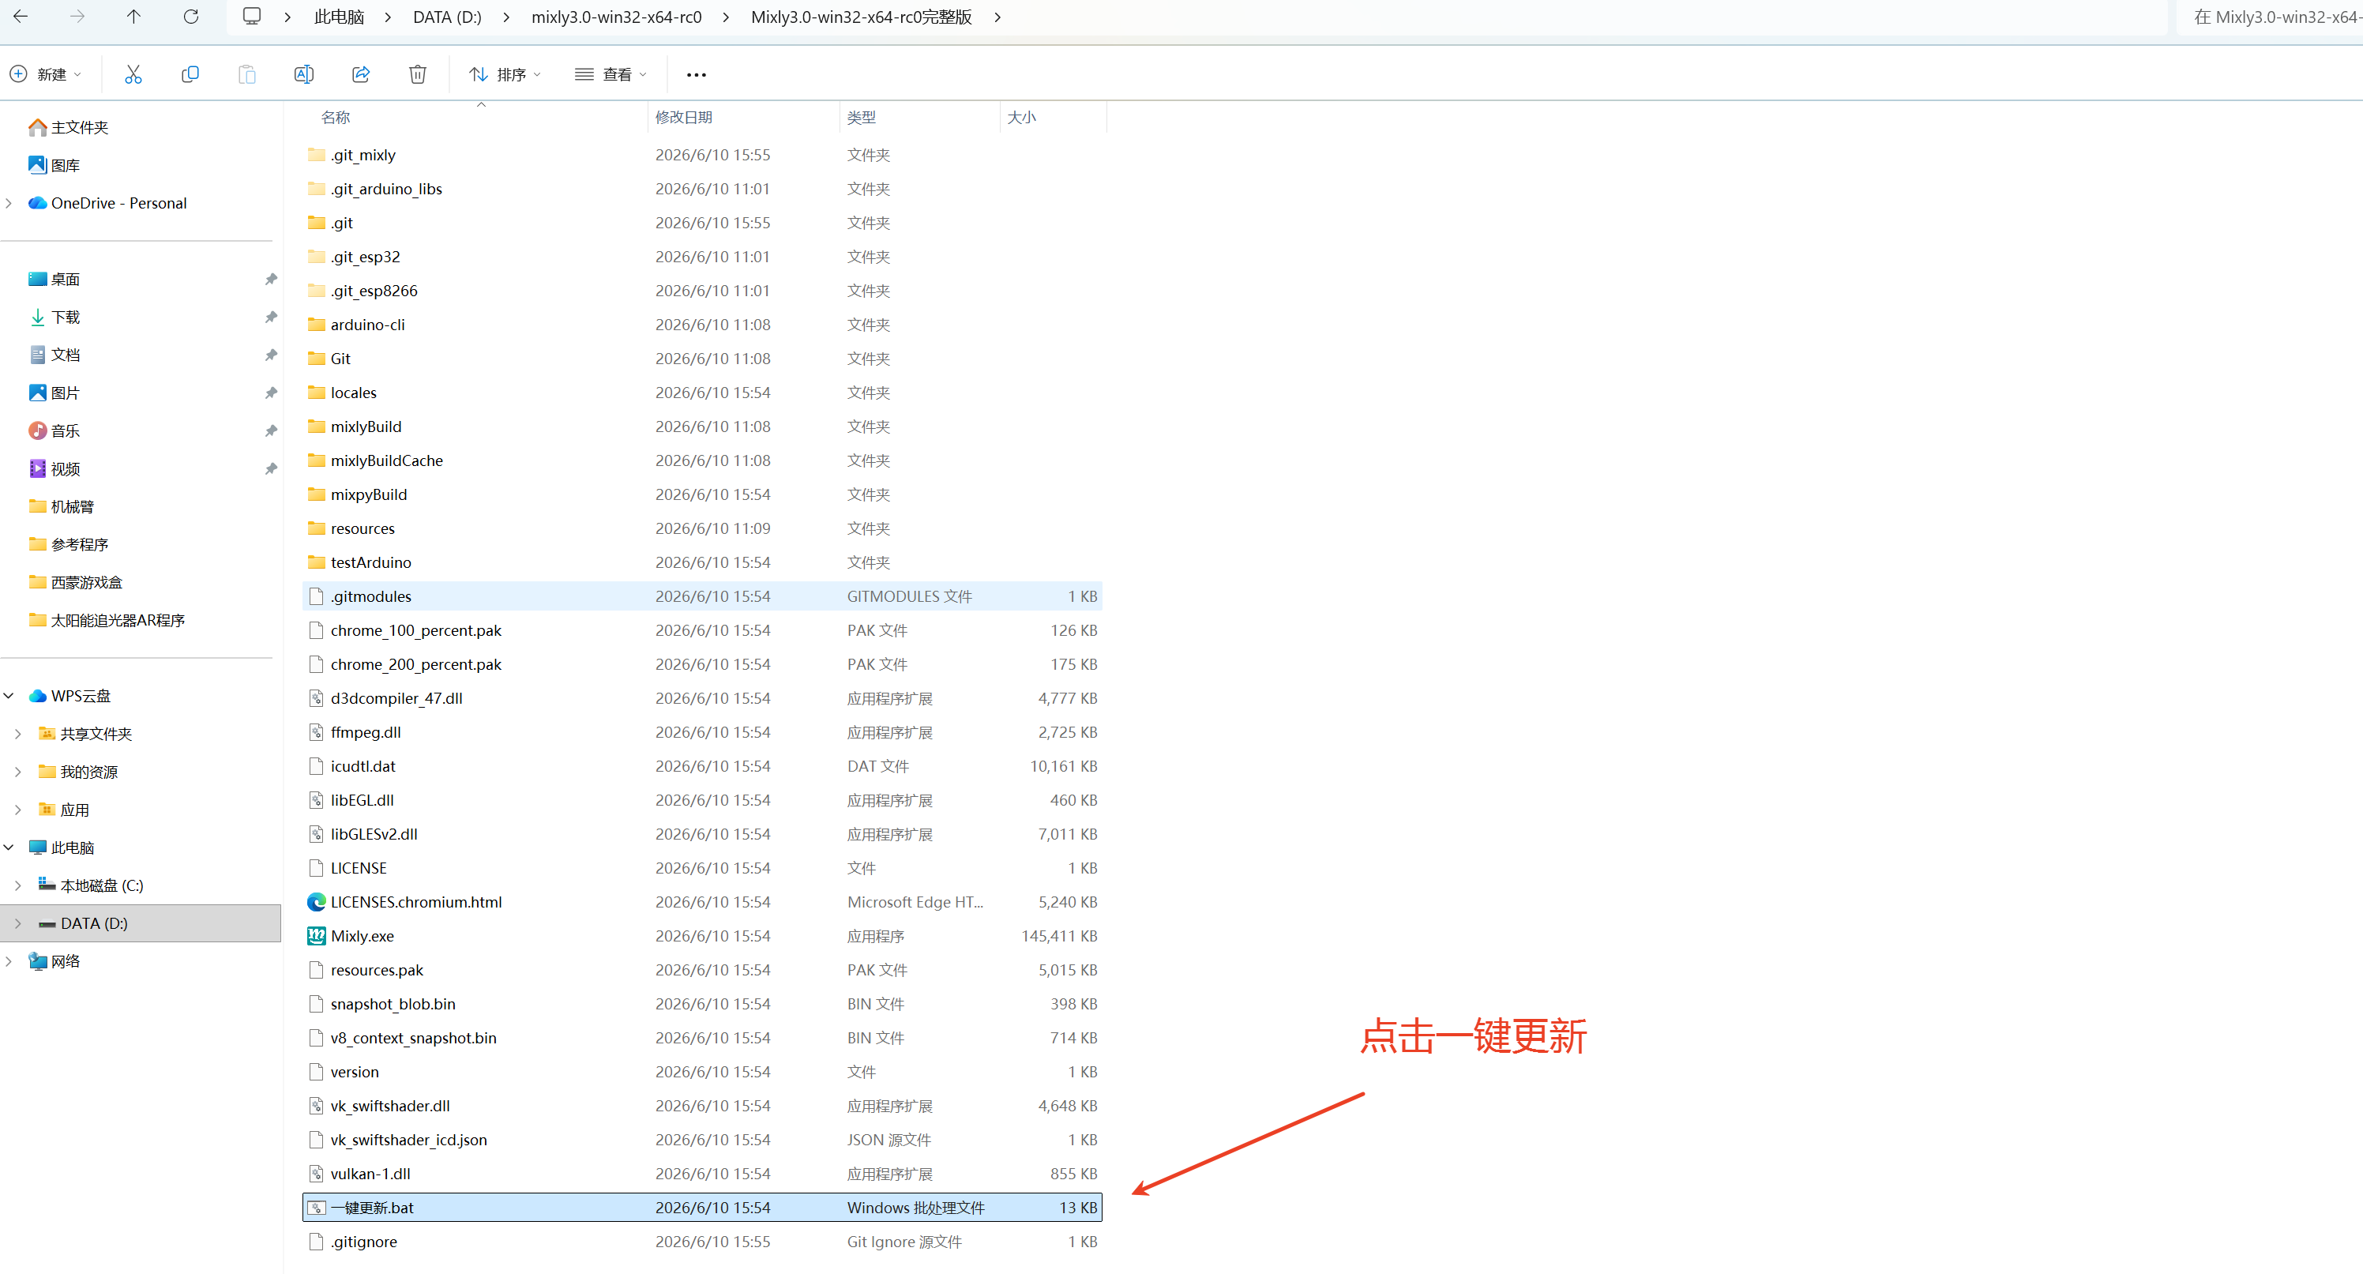Open the See more ellipsis menu
This screenshot has height=1274, width=2363.
(697, 75)
